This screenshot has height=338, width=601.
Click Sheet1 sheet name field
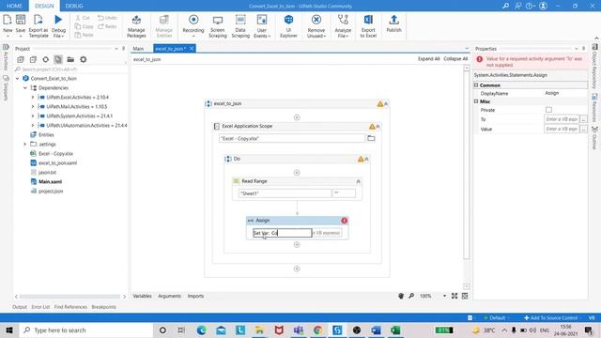coord(285,193)
